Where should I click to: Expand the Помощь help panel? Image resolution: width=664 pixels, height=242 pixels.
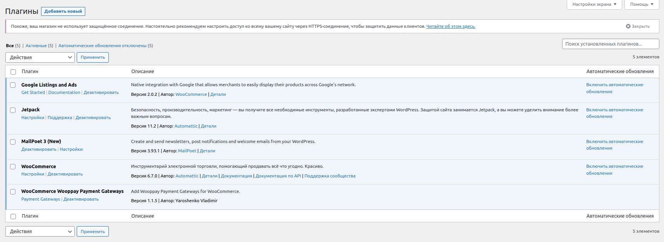pyautogui.click(x=642, y=4)
